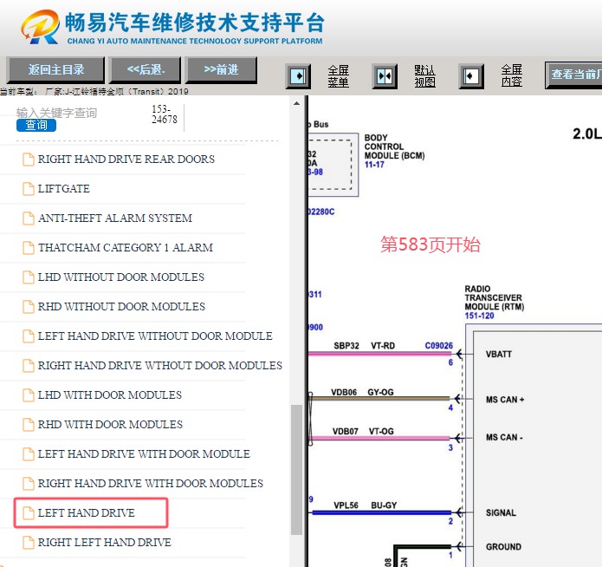Select 默认视图 label
The image size is (602, 567).
click(424, 75)
